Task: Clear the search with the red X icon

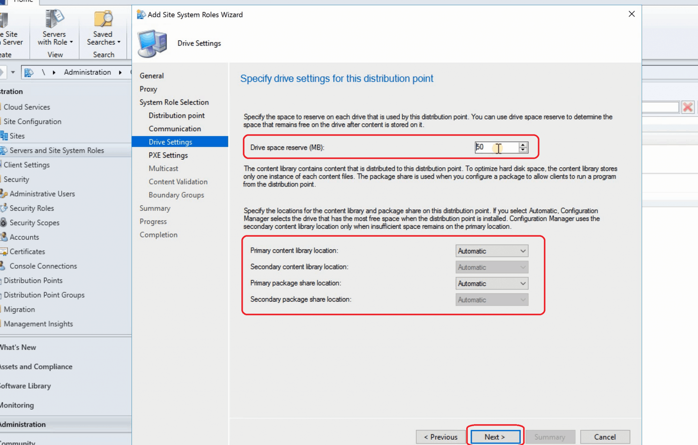Action: click(688, 107)
